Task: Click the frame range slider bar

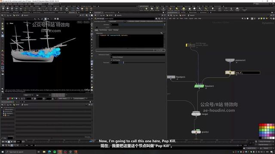Action: tap(137, 145)
